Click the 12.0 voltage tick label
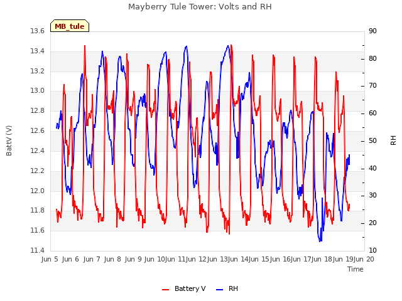402x301 pixels. point(38,191)
